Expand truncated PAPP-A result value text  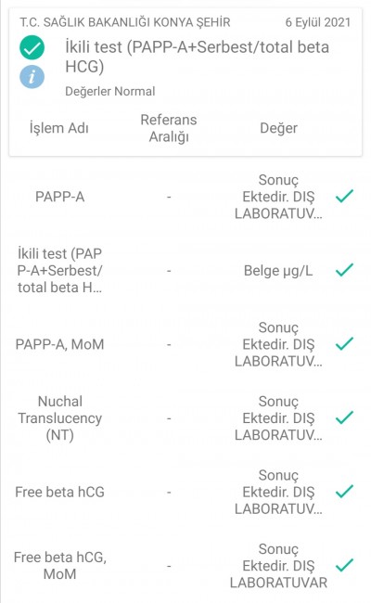point(278,197)
